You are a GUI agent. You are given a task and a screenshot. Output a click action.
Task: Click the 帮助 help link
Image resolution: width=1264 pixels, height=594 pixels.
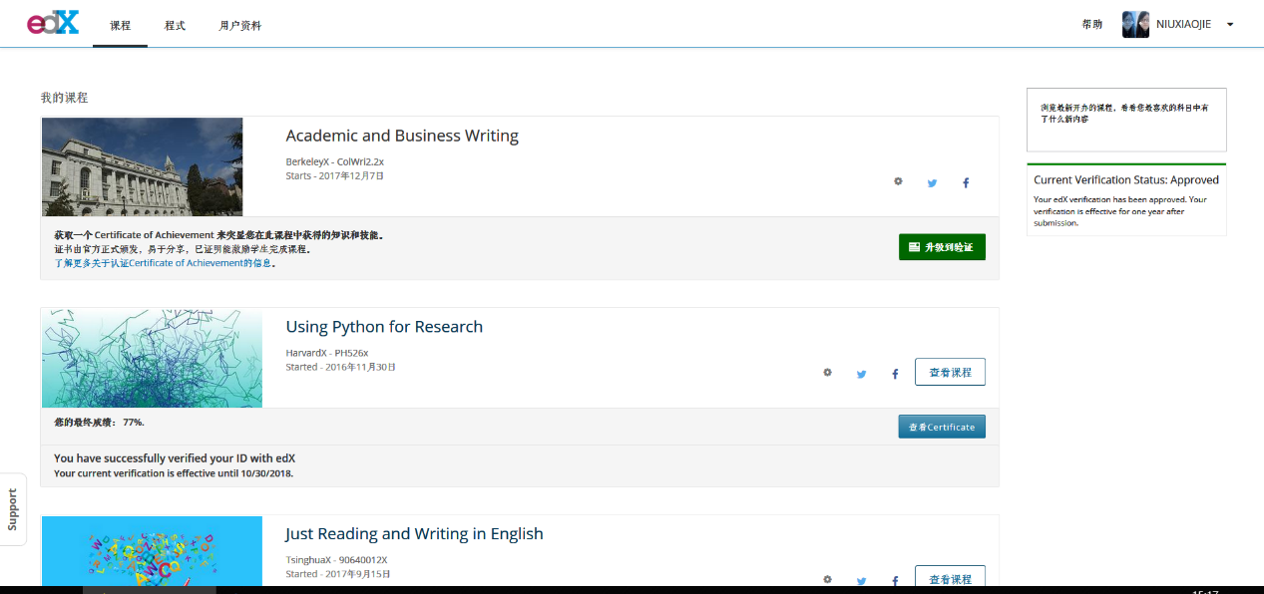tap(1092, 24)
